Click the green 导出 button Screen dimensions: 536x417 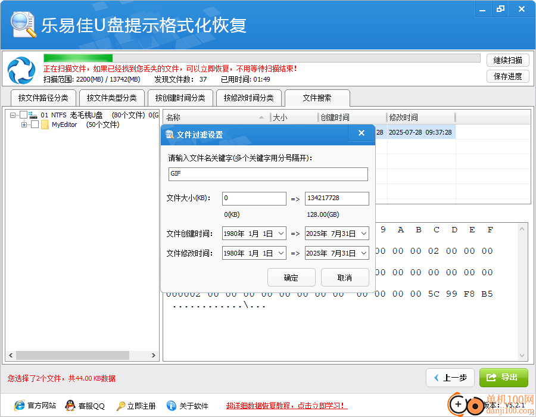pyautogui.click(x=503, y=378)
